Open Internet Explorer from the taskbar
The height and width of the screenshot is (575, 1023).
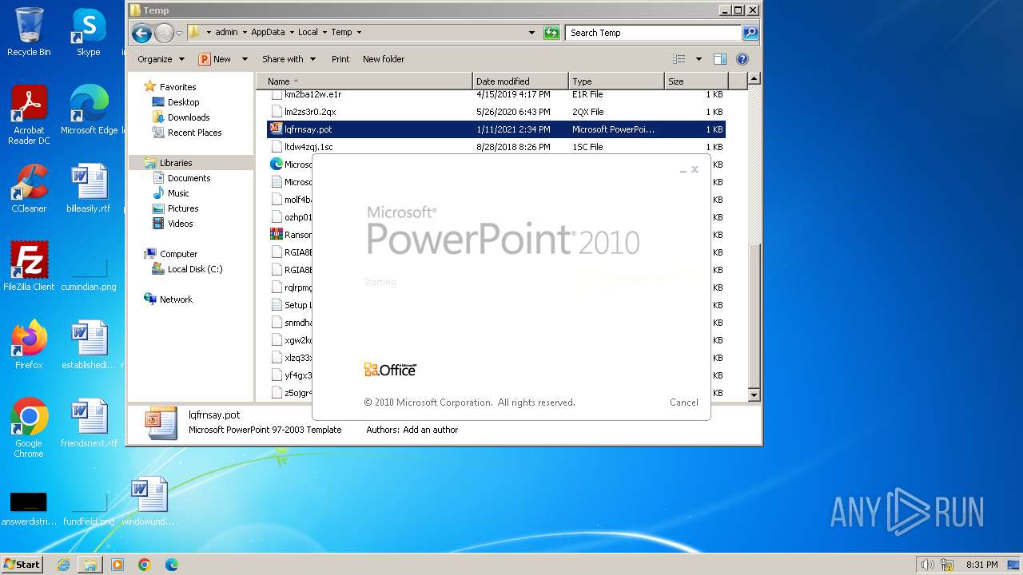click(63, 565)
